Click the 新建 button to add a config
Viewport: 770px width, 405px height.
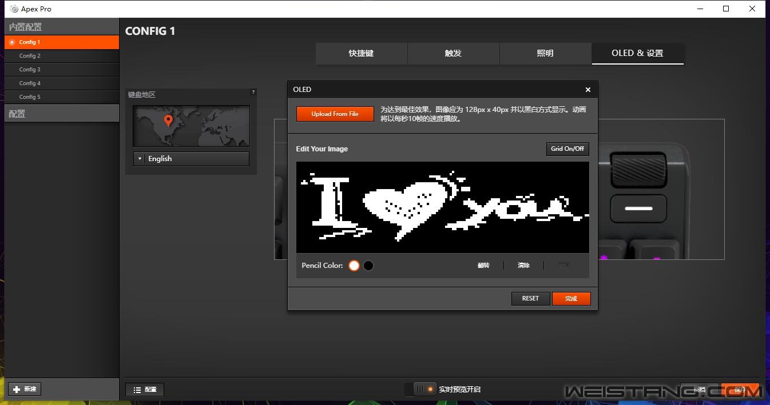[x=25, y=389]
